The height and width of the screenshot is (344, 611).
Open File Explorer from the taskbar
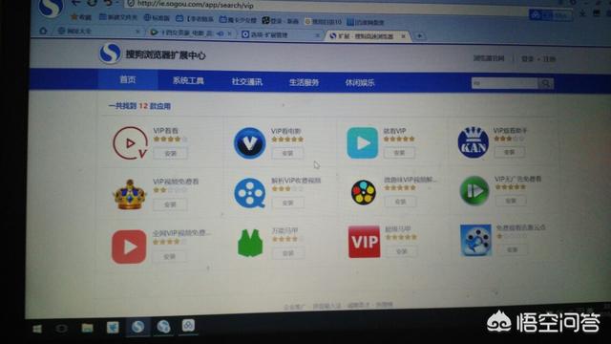tap(87, 328)
